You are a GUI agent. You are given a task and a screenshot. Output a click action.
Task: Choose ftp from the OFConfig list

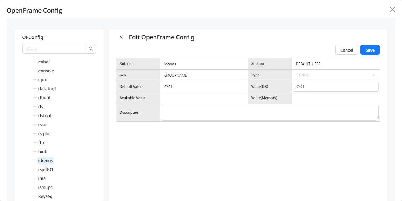[x=41, y=143]
